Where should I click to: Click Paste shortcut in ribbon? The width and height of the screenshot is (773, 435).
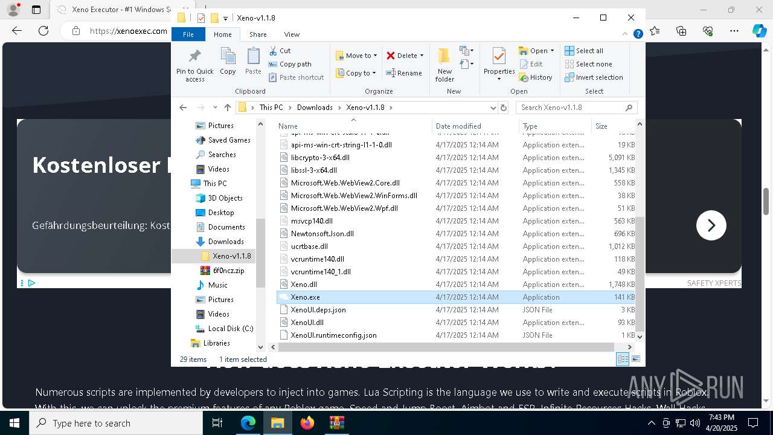(x=297, y=77)
